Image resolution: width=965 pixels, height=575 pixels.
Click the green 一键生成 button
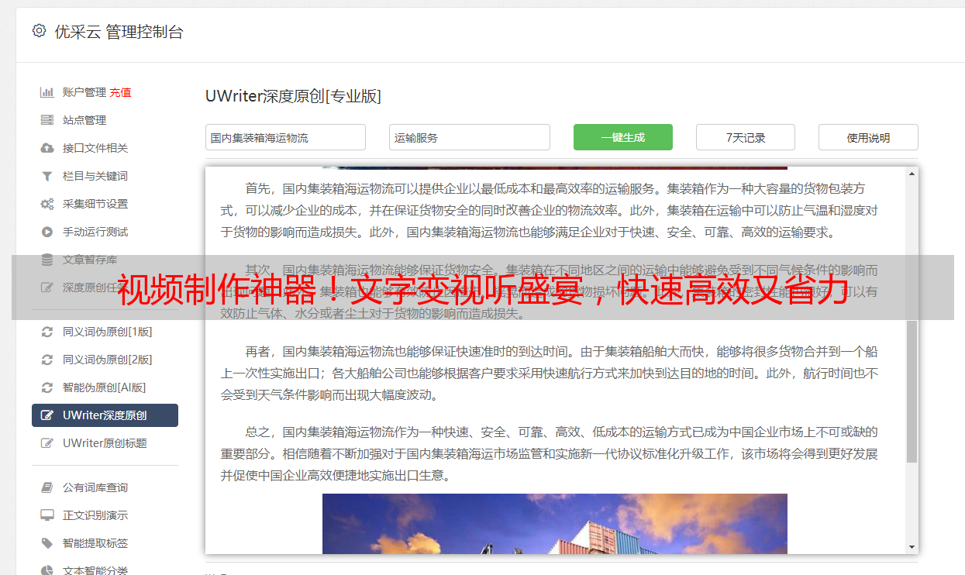(x=623, y=137)
